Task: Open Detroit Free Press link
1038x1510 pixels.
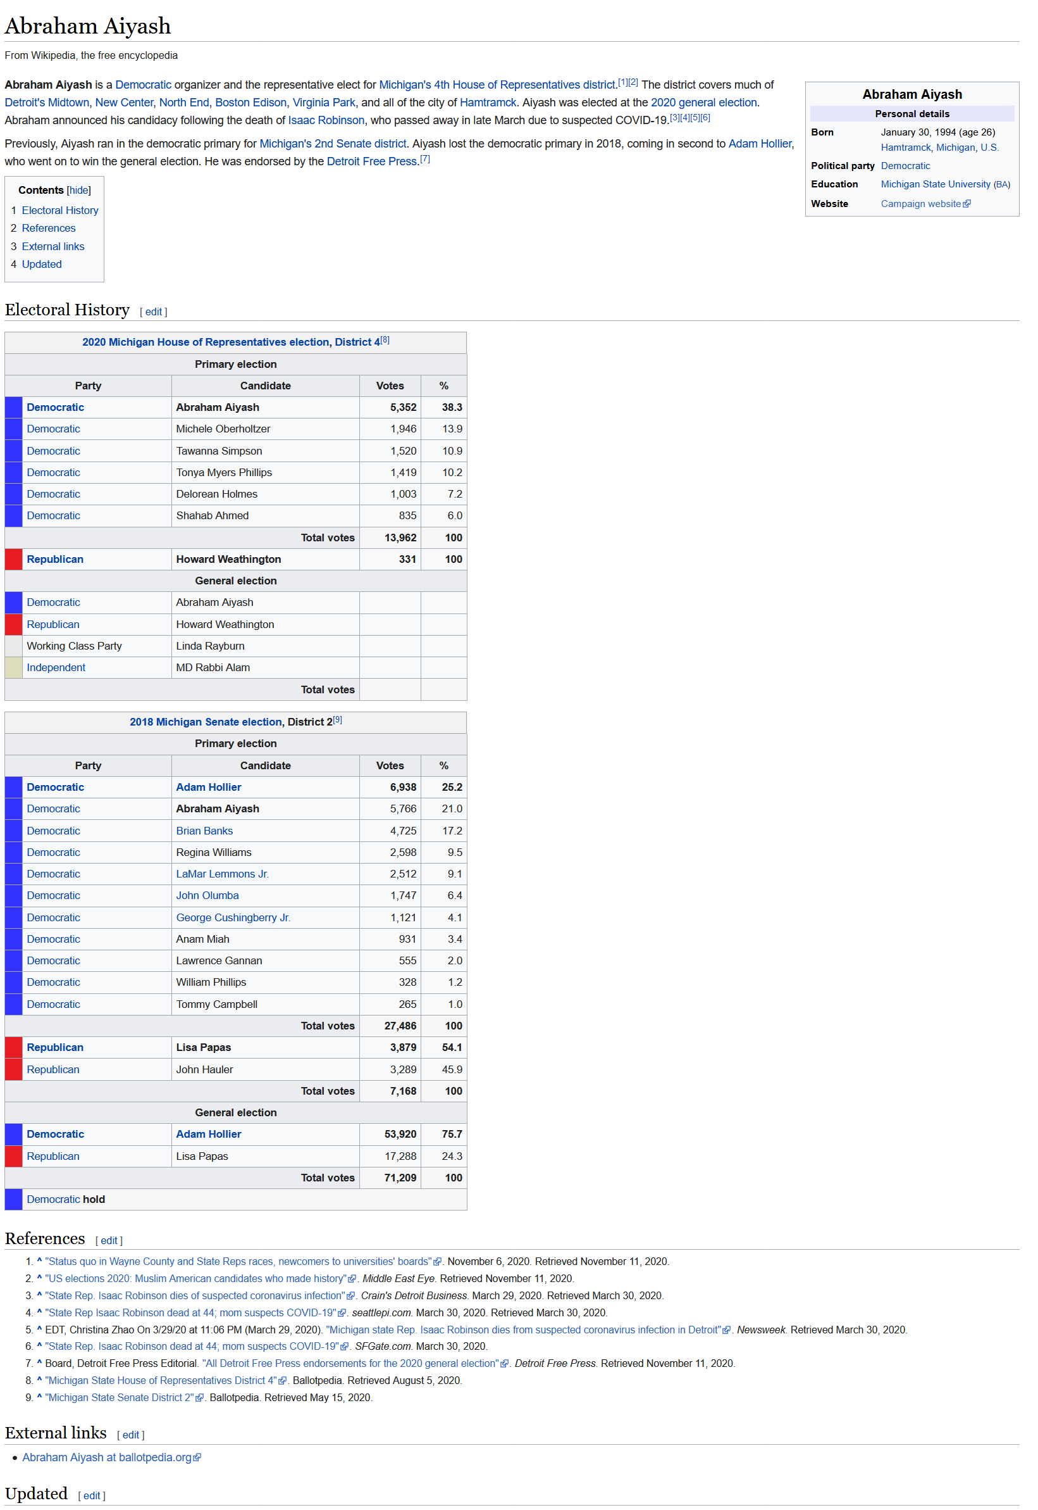Action: [373, 162]
